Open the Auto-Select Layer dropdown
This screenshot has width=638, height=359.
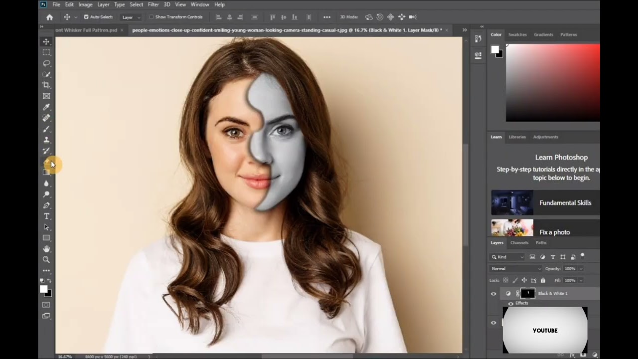click(131, 17)
